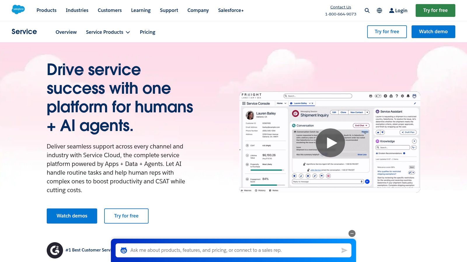Screen dimensions: 467x262
Task: Open the Industries menu
Action: pos(77,10)
